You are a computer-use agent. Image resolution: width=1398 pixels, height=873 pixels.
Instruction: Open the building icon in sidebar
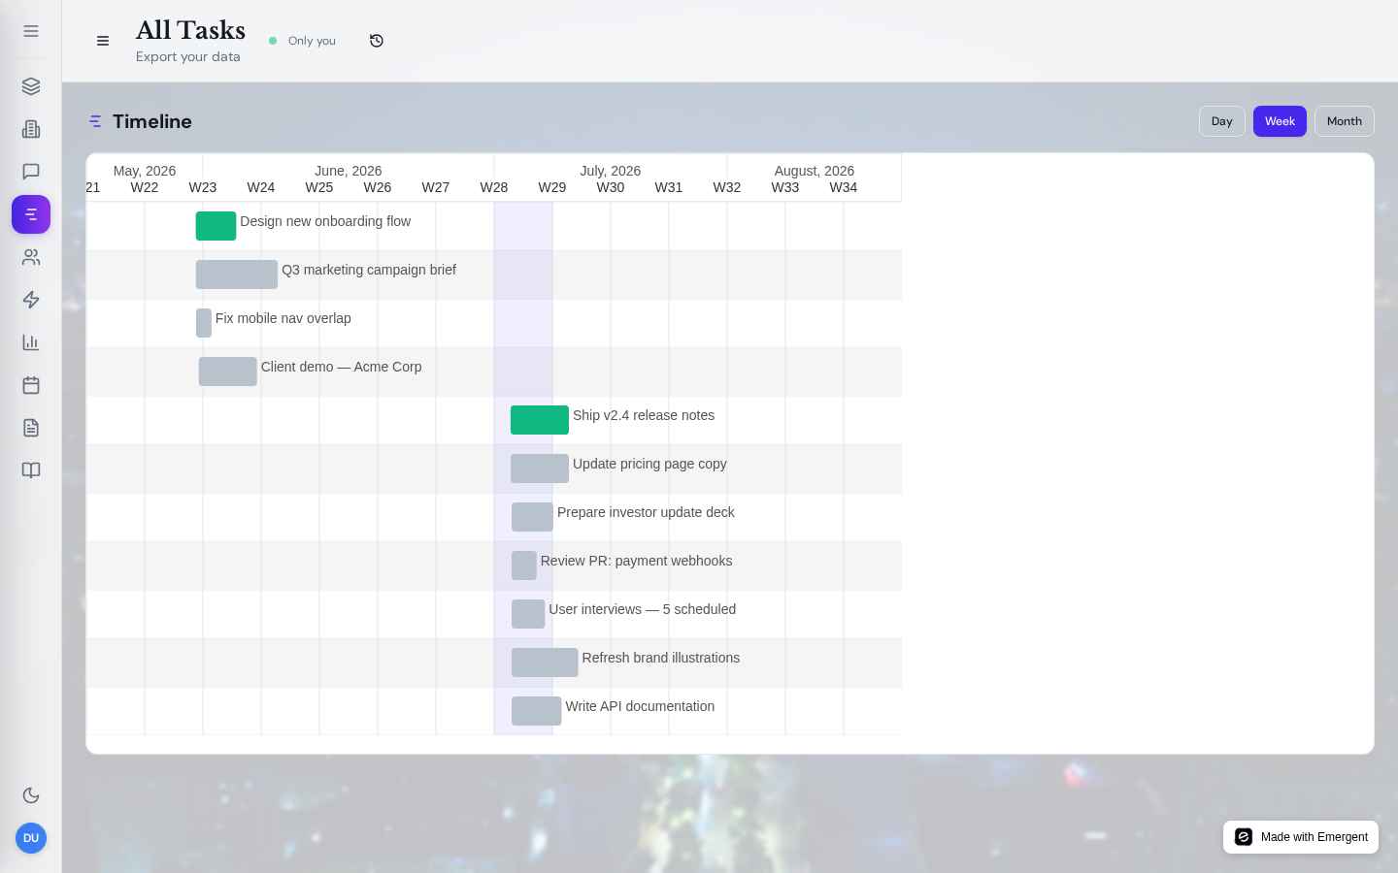click(x=31, y=129)
